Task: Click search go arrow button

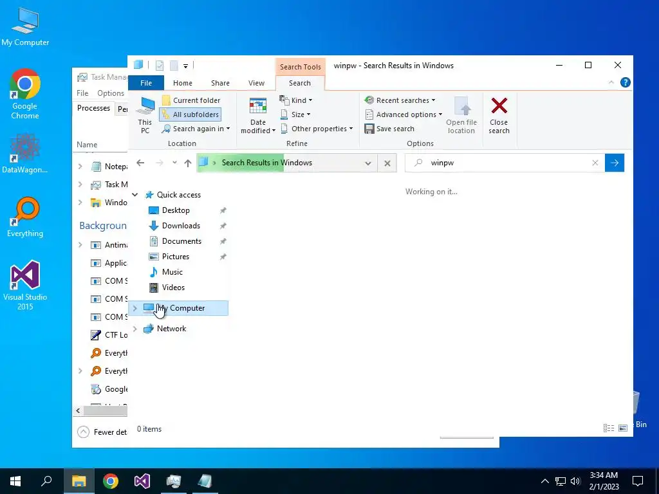Action: tap(615, 163)
